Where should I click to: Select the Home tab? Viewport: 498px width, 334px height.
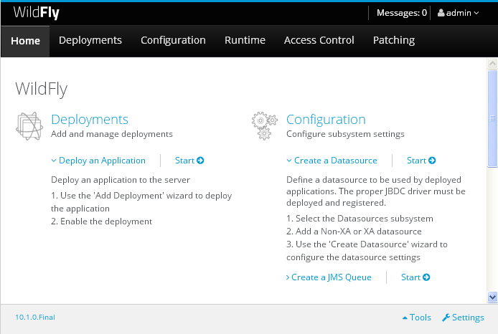pos(25,41)
